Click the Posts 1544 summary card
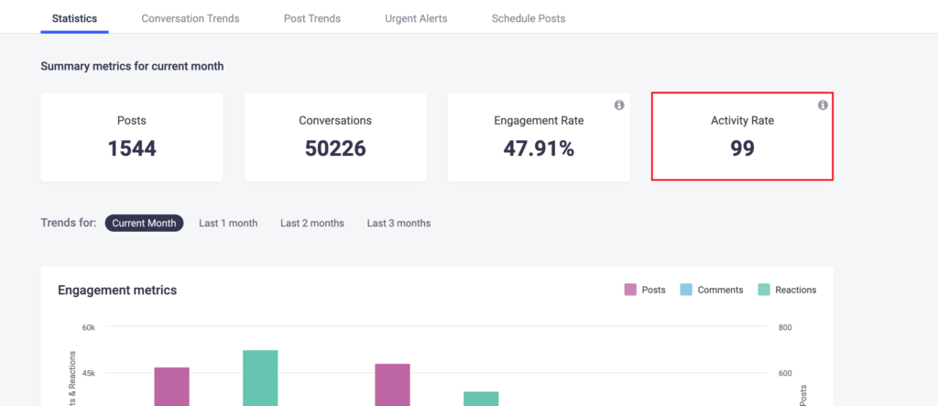The image size is (938, 406). coord(132,137)
